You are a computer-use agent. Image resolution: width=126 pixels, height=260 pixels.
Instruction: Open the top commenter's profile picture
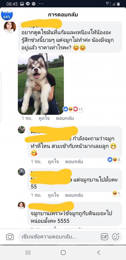pos(10,27)
